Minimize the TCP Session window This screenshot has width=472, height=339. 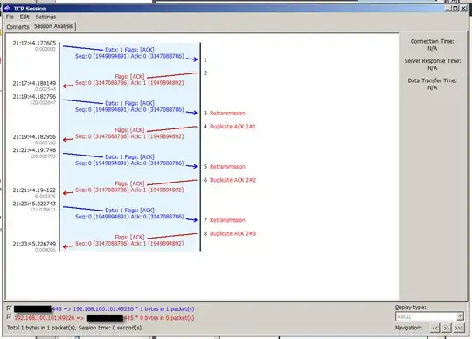pyautogui.click(x=448, y=9)
